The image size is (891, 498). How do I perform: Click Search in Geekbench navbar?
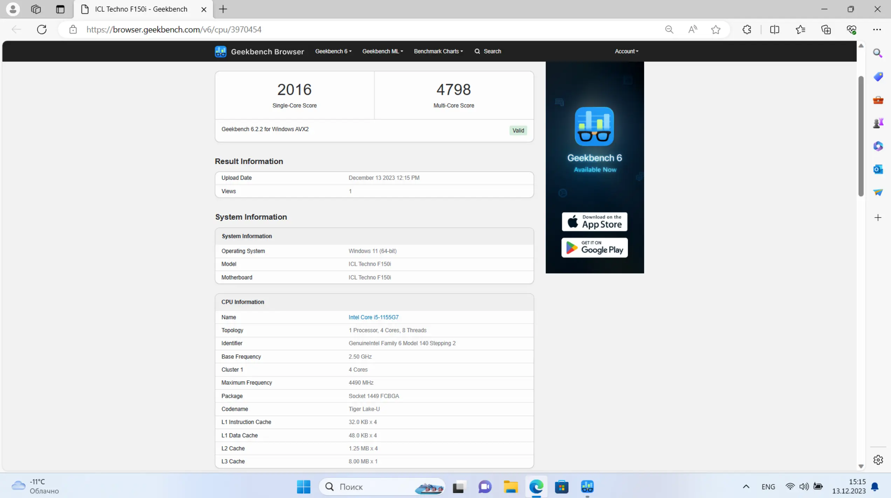click(488, 51)
